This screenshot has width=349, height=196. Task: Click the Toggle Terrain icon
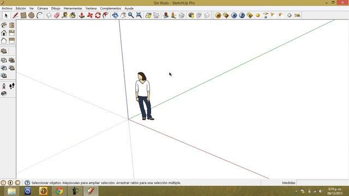point(157,15)
